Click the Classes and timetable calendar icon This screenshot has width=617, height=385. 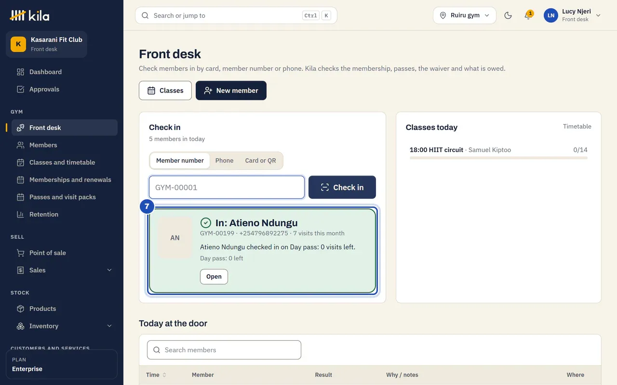20,162
